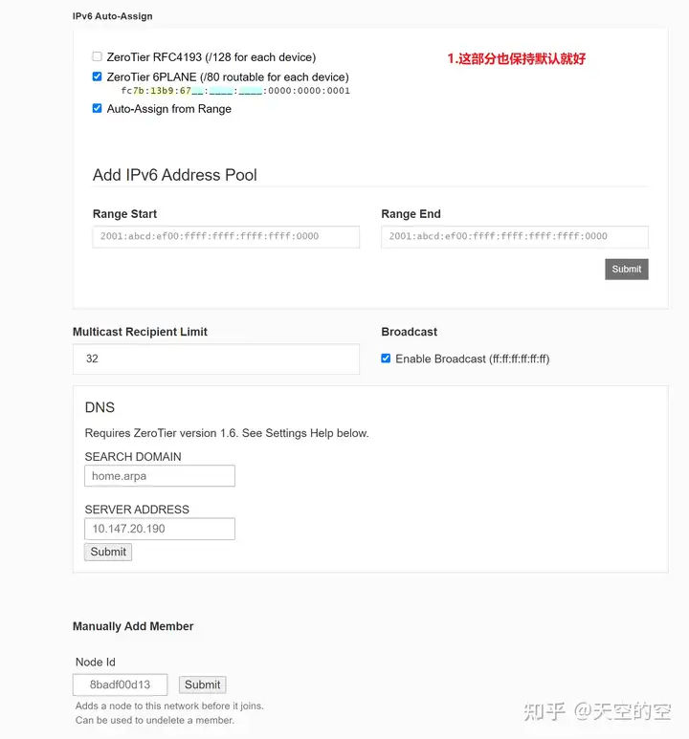Click the Node Id input field
The width and height of the screenshot is (689, 739).
point(120,685)
